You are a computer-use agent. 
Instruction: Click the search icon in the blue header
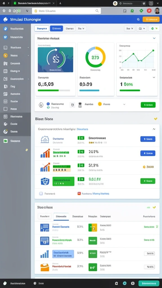point(138,19)
